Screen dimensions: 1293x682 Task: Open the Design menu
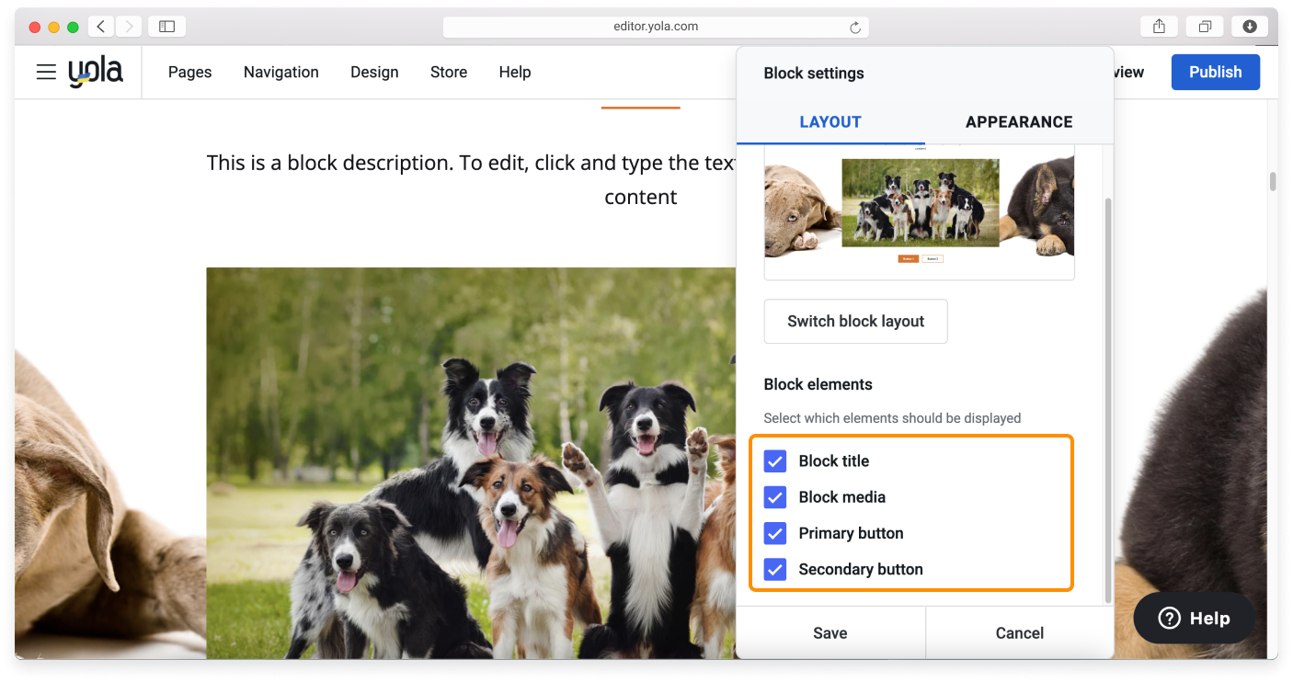tap(374, 72)
